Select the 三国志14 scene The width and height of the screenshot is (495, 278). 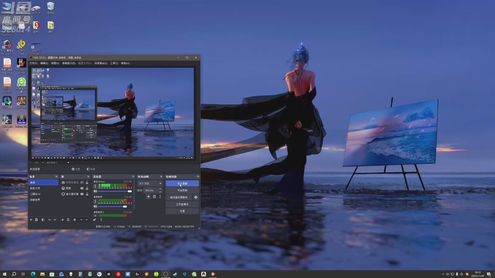tap(43, 194)
